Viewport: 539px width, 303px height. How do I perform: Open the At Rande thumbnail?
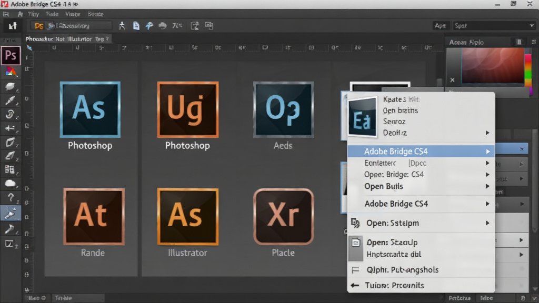tap(94, 216)
